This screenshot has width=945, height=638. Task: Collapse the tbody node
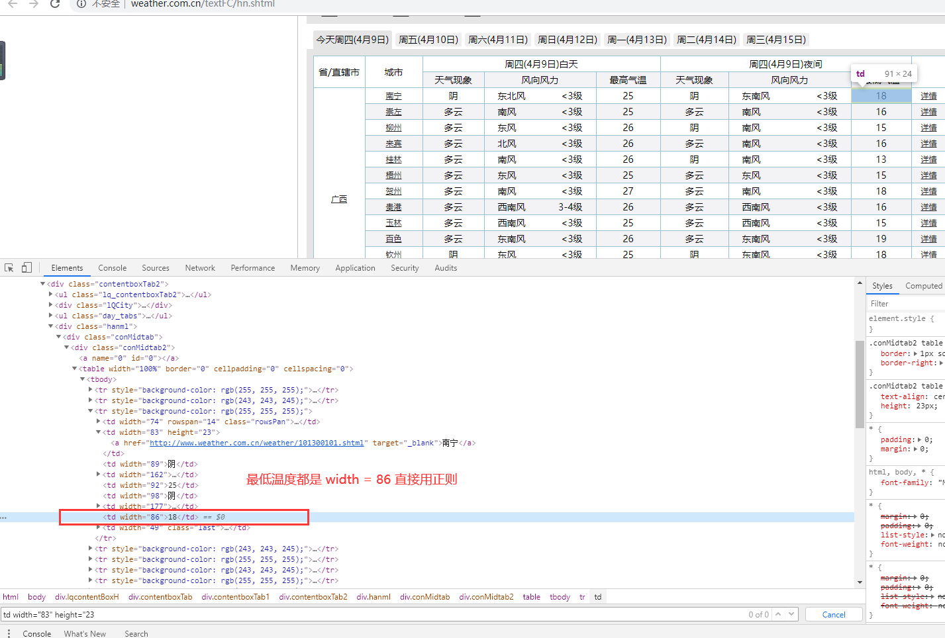82,379
